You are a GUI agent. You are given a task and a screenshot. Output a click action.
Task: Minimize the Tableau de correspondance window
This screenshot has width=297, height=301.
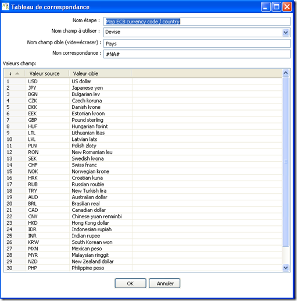pyautogui.click(x=266, y=7)
